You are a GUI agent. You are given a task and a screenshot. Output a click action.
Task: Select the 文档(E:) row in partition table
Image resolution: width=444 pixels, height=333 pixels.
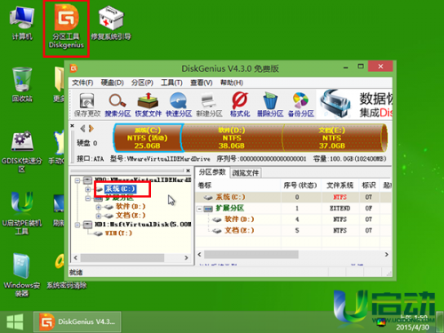pyautogui.click(x=294, y=230)
